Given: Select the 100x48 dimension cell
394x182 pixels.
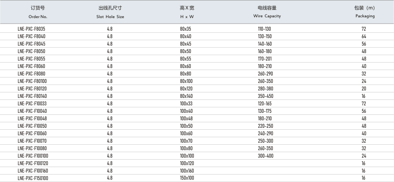Looking at the screenshot, I should click(x=186, y=118).
